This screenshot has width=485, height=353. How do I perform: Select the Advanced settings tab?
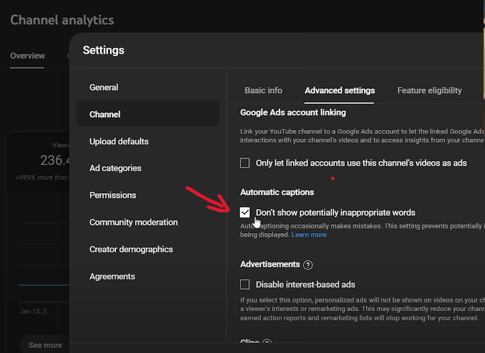click(340, 91)
